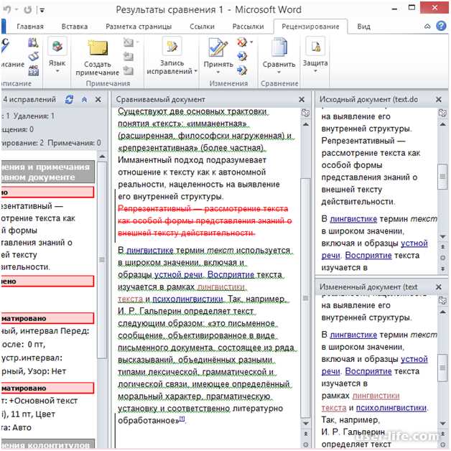451x451 pixels.
Task: Click the Сравниваемый документ pane title
Action: tap(160, 100)
